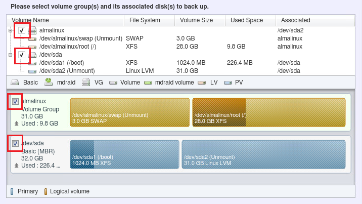
Task: Click the almalinux volume group icon in tree
Action: 33,31
